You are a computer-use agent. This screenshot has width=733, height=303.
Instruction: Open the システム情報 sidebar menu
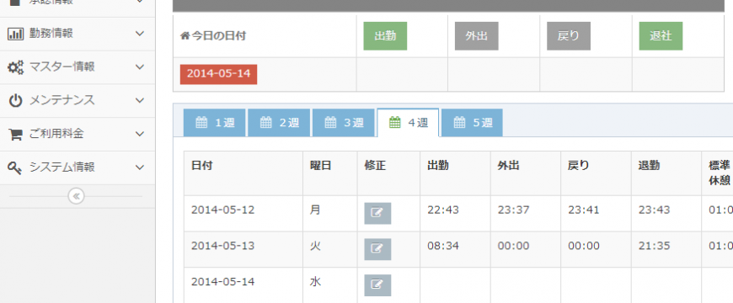tap(78, 167)
